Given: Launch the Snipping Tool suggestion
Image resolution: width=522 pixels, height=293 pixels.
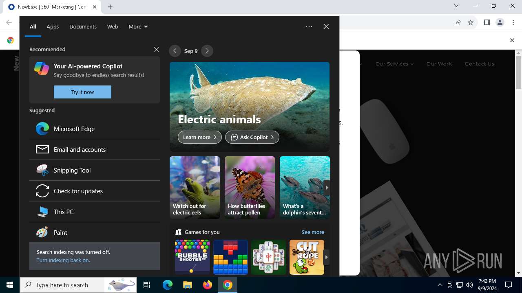Looking at the screenshot, I should click(95, 170).
